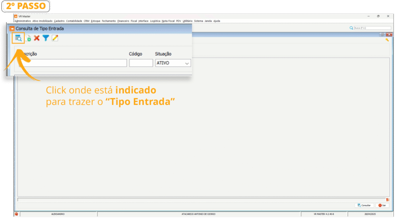
Task: Open the Logística menu
Action: click(x=155, y=21)
